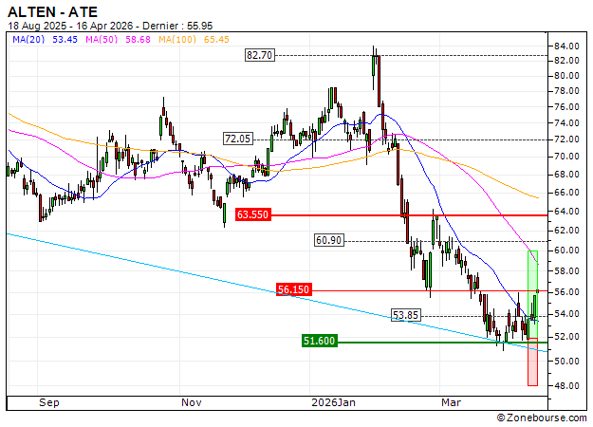
Task: Click the red stop-loss zone rectangle
Action: 533,362
